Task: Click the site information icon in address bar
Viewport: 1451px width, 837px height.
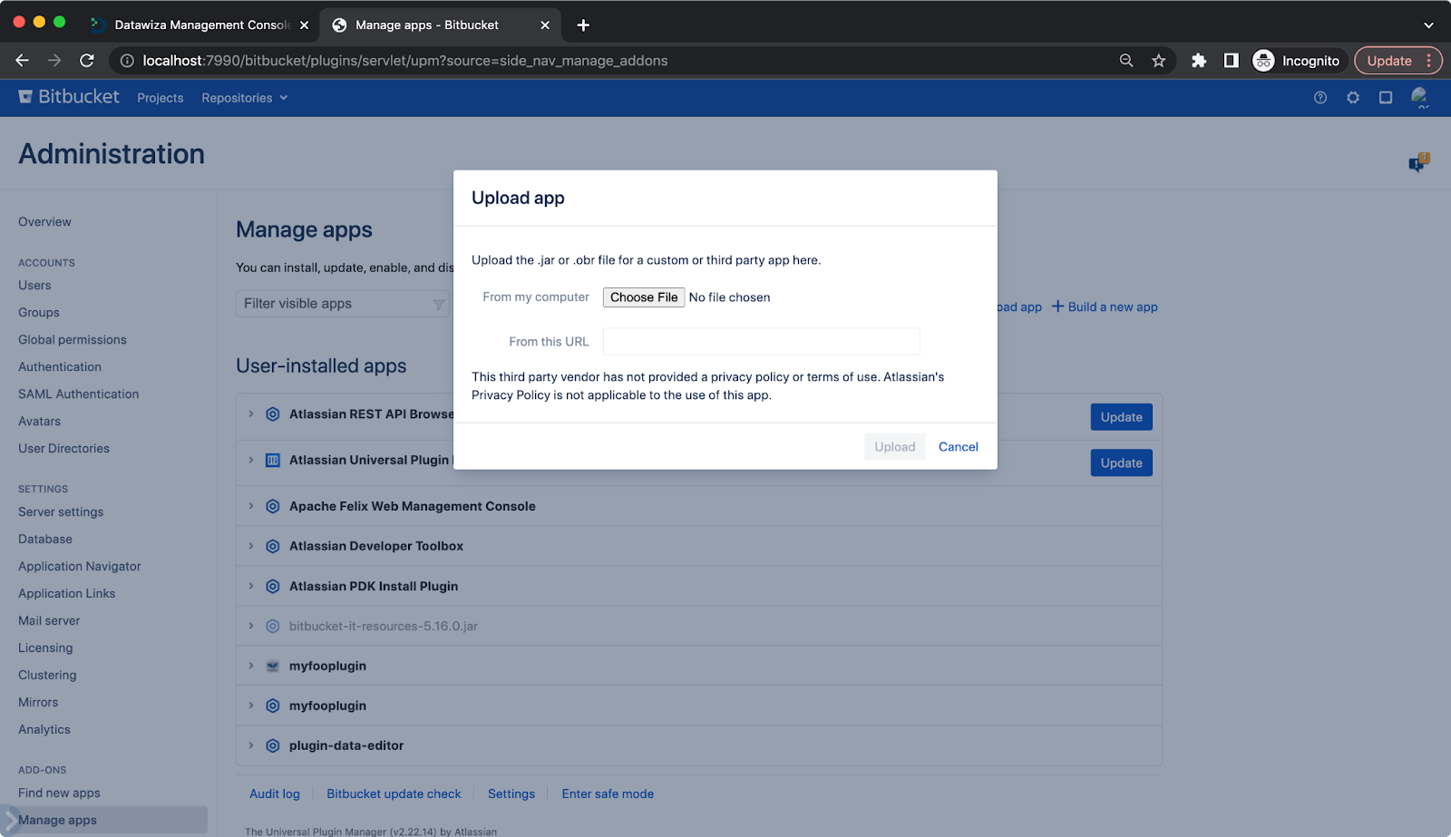Action: click(127, 61)
